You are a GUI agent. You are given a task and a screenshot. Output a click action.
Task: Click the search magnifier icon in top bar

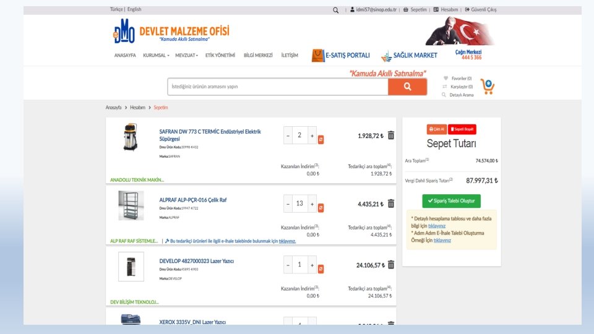tap(335, 11)
